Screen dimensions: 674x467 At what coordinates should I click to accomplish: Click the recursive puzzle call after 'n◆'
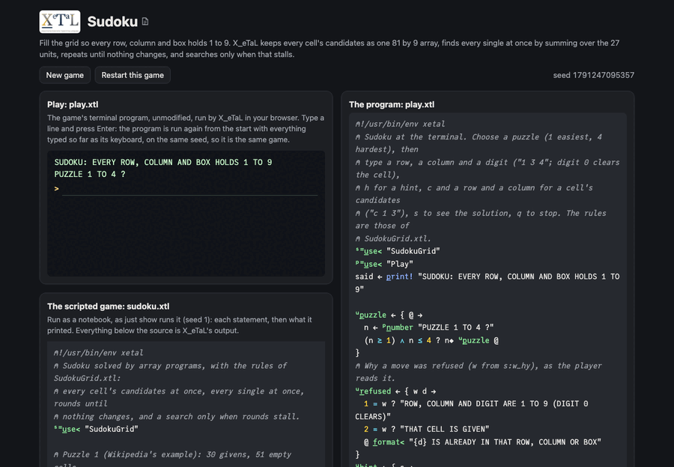tap(476, 340)
